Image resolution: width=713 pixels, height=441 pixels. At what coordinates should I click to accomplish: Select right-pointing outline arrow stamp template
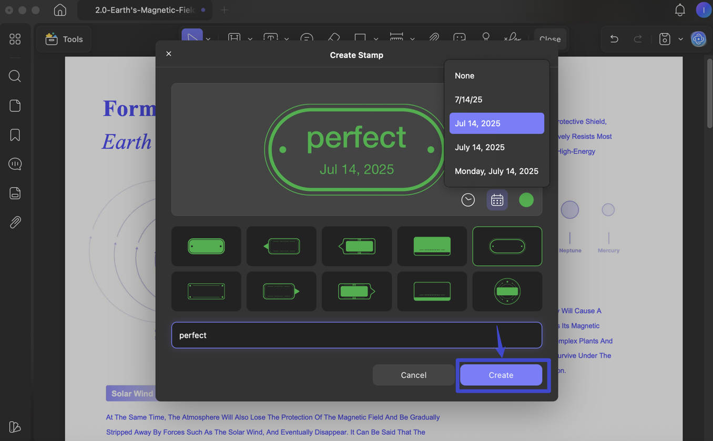(281, 291)
